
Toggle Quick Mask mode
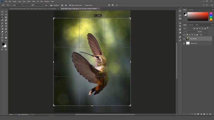(2, 50)
